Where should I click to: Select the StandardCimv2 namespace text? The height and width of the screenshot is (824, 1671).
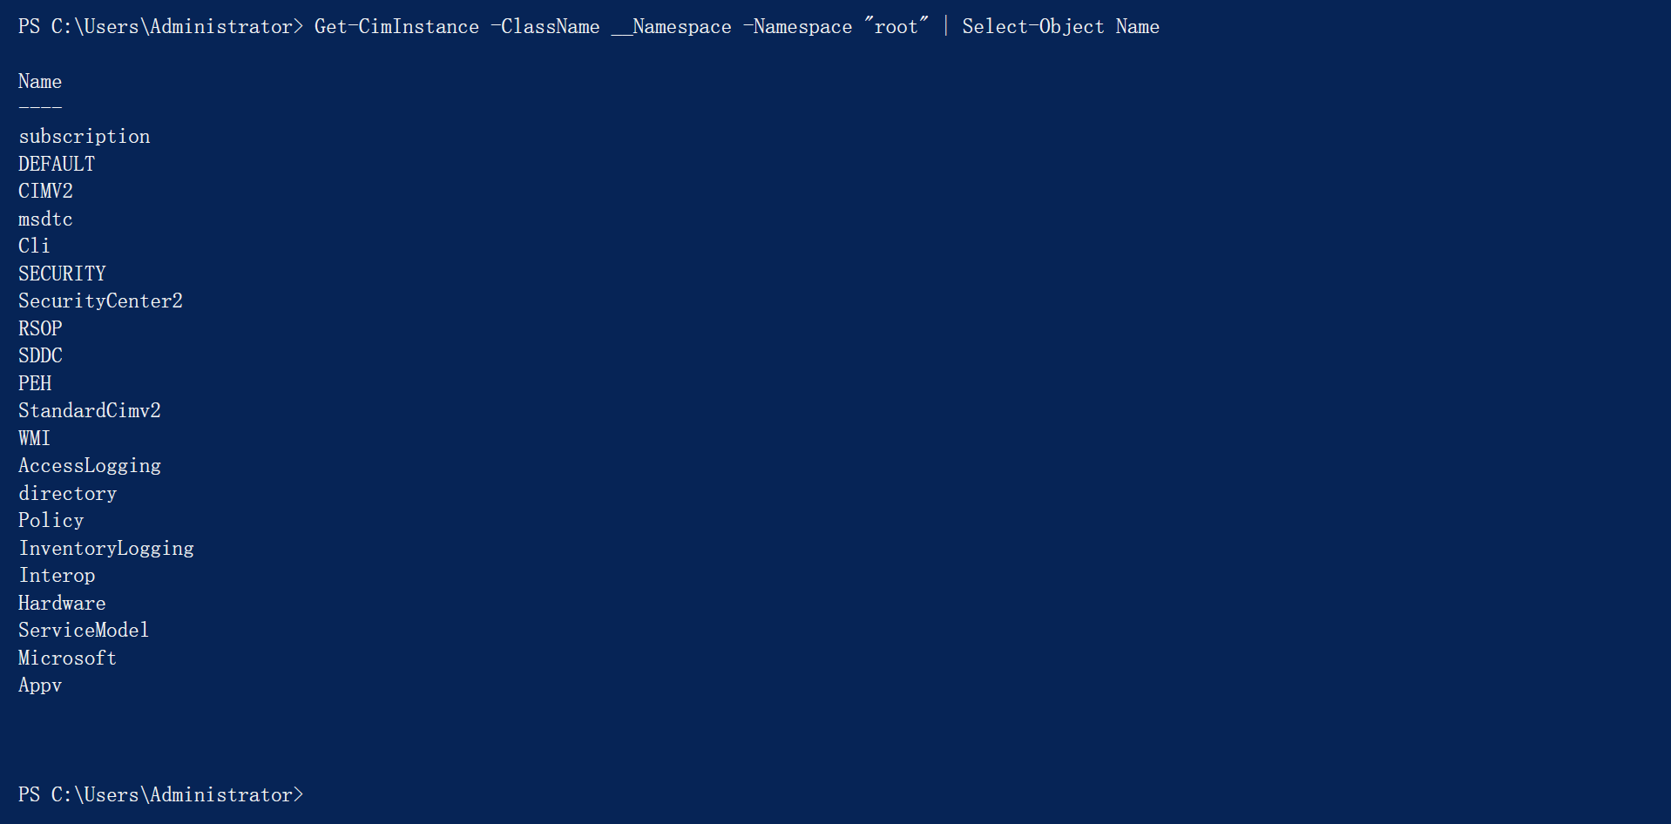pyautogui.click(x=90, y=411)
